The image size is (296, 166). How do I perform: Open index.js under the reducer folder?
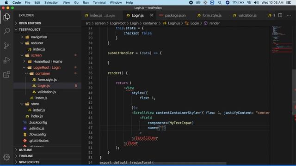pyautogui.click(x=39, y=49)
